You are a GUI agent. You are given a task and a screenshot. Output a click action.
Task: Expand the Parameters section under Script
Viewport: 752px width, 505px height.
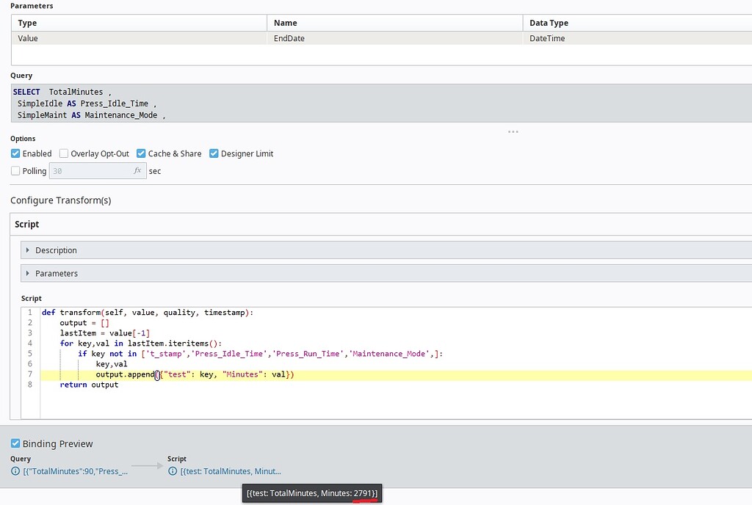(x=28, y=273)
